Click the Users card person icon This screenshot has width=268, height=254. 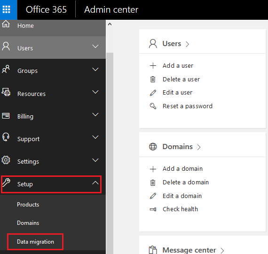coord(153,44)
